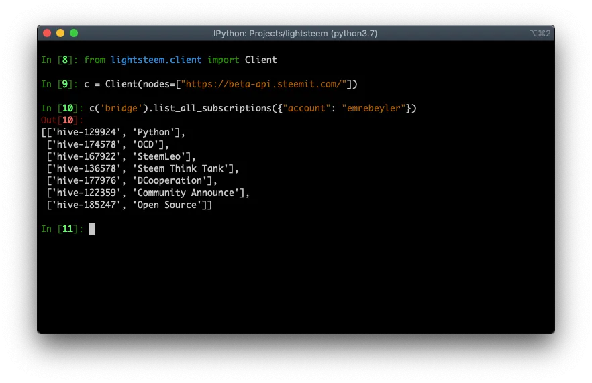The image size is (592, 383).
Task: Maximize the terminal with green button
Action: (x=74, y=34)
